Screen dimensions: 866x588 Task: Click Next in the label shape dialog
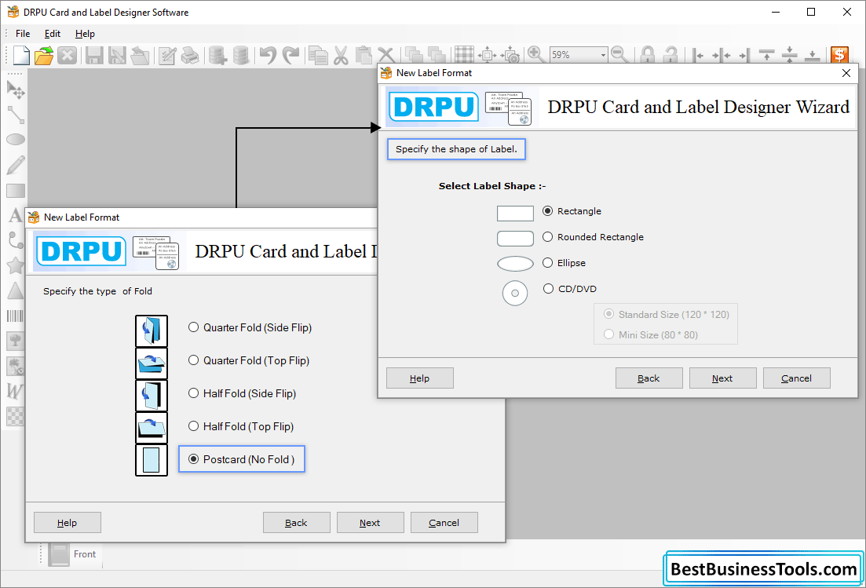pos(722,378)
